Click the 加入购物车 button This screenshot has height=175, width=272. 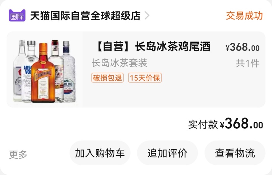point(100,153)
